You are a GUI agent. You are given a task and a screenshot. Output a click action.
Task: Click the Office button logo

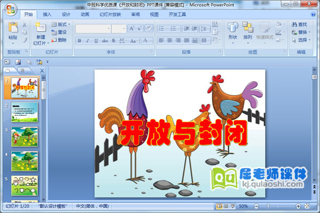10,10
